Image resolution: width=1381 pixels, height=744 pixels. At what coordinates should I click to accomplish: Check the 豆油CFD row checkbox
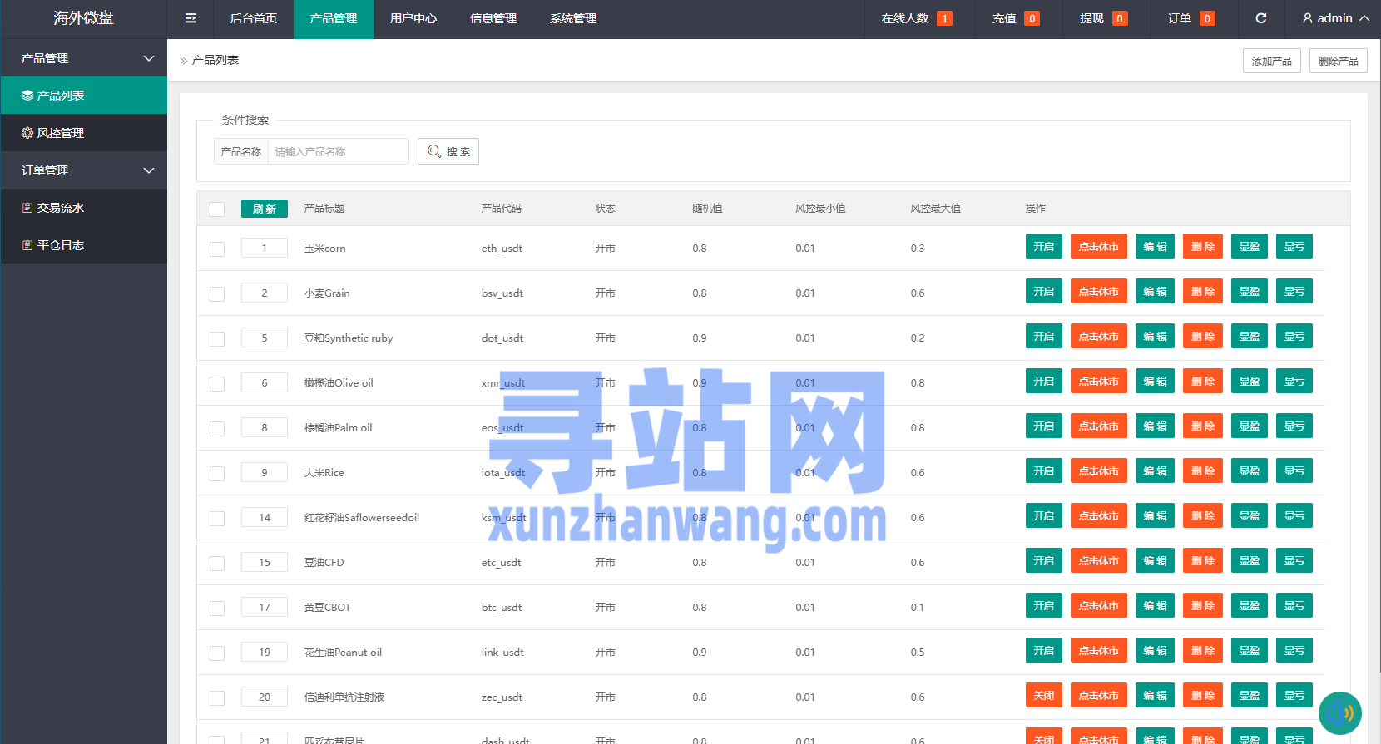coord(217,564)
